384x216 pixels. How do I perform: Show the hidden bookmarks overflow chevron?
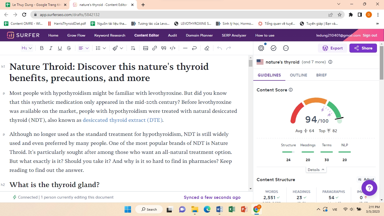tap(377, 24)
